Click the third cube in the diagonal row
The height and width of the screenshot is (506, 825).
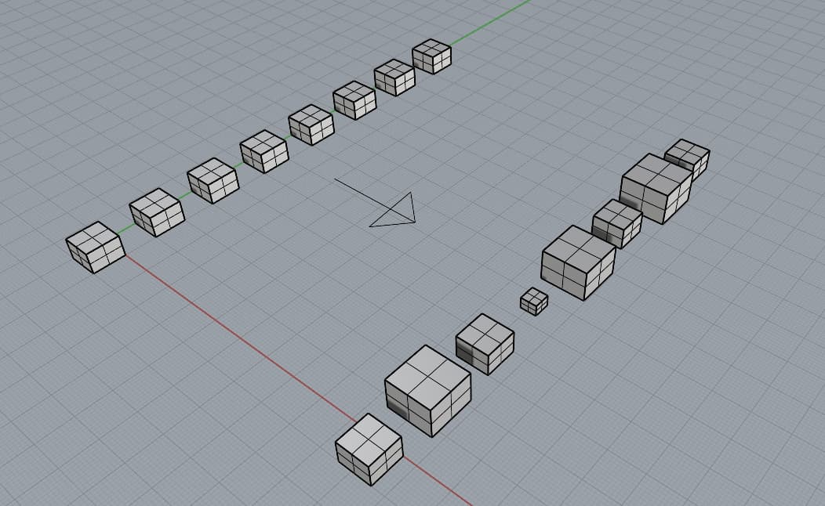(212, 179)
